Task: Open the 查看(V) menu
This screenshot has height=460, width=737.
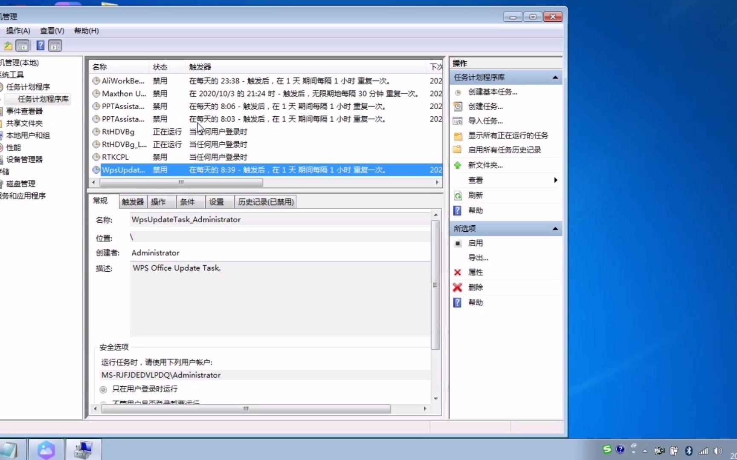Action: point(52,31)
